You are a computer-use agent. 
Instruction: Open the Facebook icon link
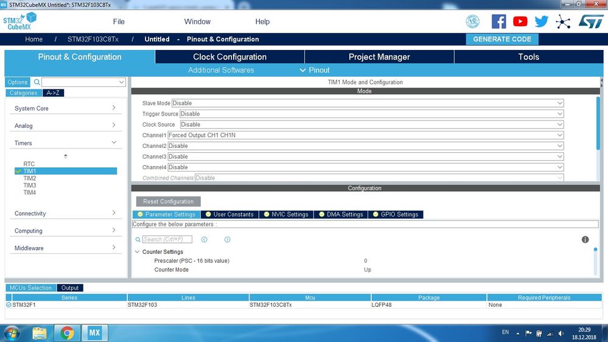coord(498,21)
